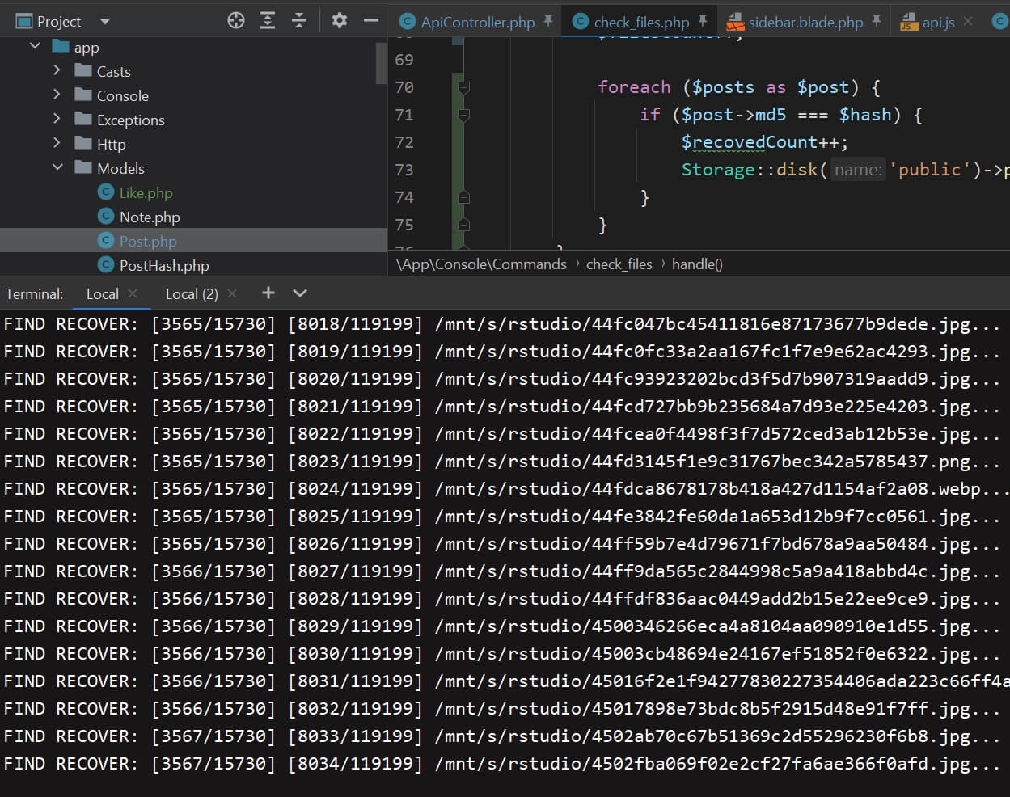Image resolution: width=1010 pixels, height=797 pixels.
Task: Hide the Project panel with minus icon
Action: click(x=371, y=21)
